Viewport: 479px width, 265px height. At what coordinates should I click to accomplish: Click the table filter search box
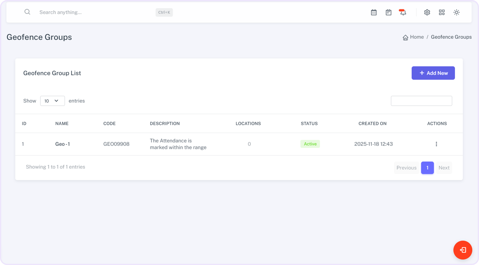[x=421, y=101]
